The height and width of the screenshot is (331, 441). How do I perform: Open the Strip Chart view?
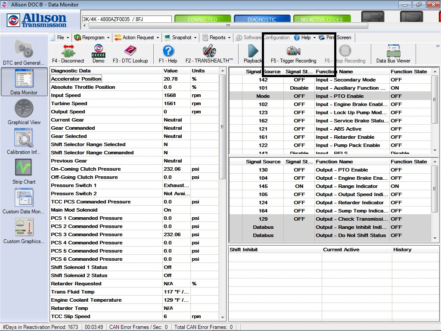[x=24, y=172]
